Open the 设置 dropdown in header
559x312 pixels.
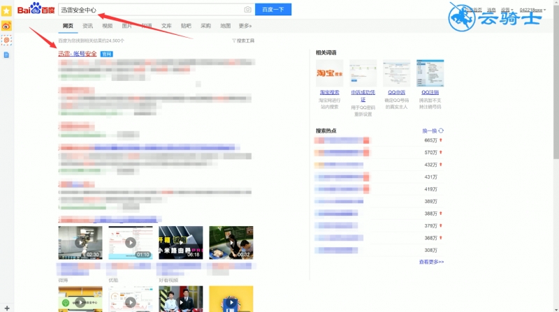point(507,10)
